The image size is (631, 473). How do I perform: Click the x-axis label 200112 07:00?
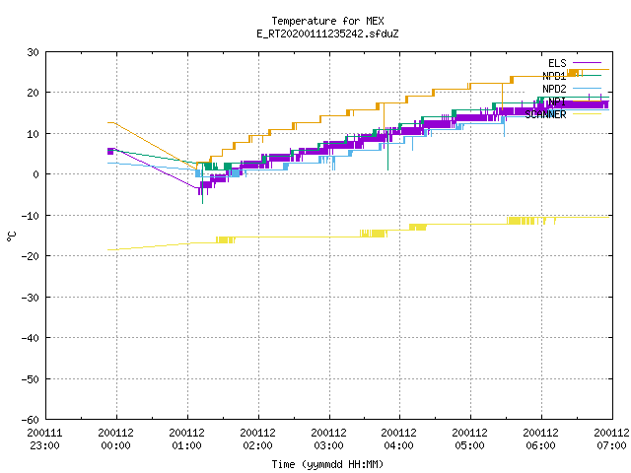(611, 439)
